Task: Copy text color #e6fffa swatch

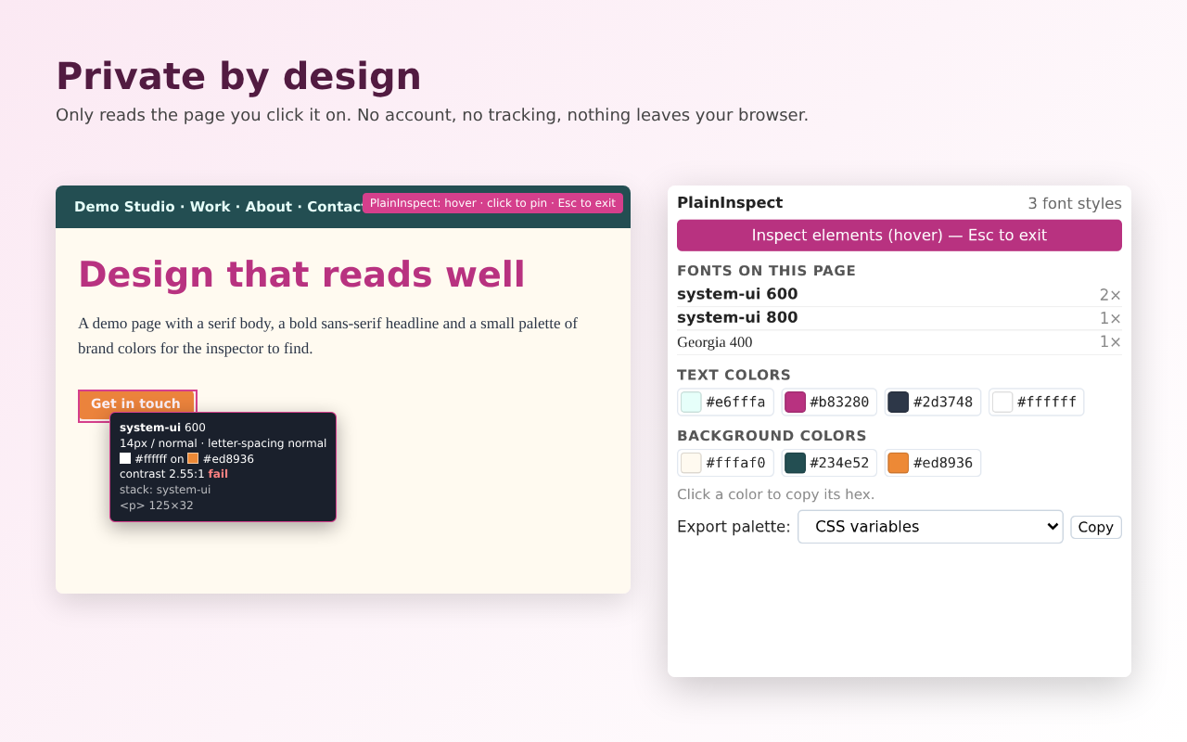Action: point(725,402)
